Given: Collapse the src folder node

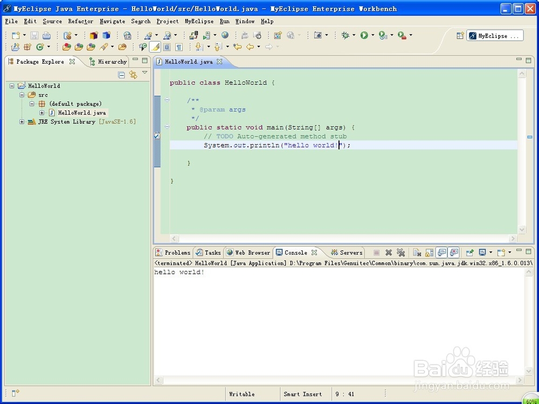Looking at the screenshot, I should [22, 95].
